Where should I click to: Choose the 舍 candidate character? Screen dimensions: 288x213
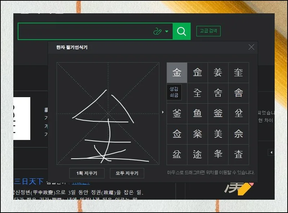(x=218, y=93)
